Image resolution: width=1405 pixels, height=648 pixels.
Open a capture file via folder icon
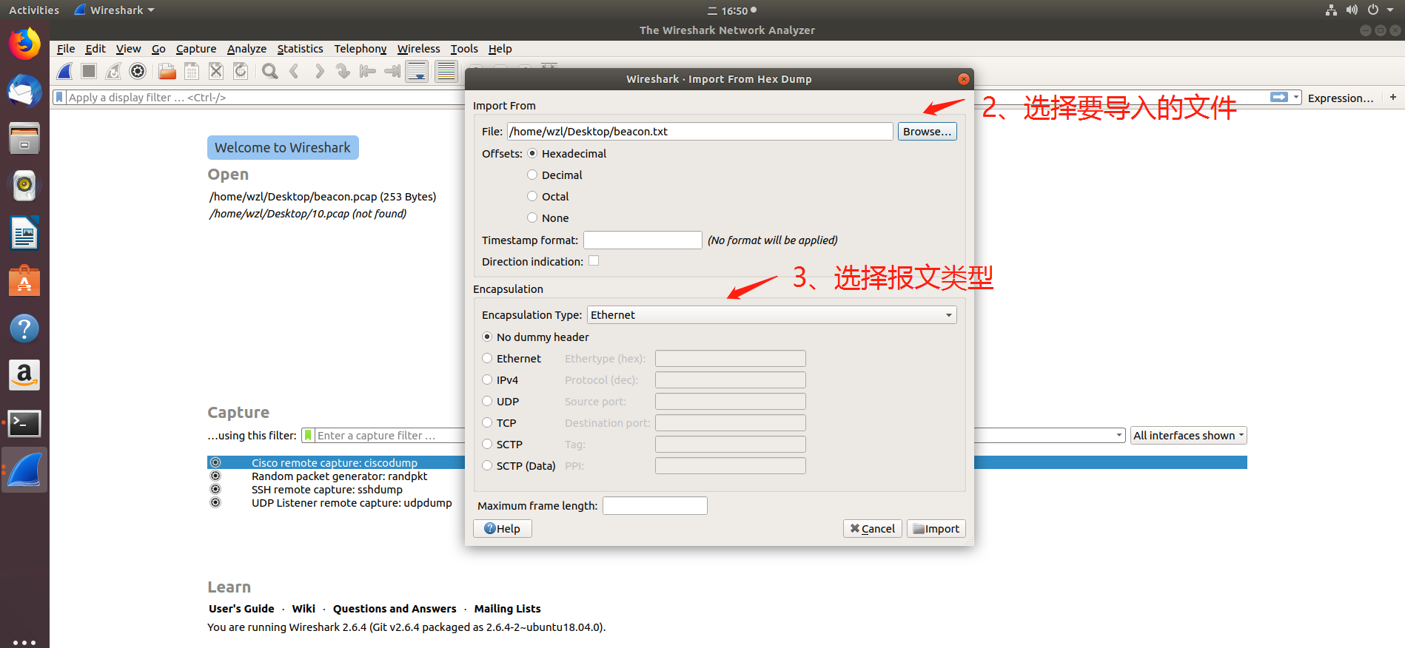coord(167,71)
